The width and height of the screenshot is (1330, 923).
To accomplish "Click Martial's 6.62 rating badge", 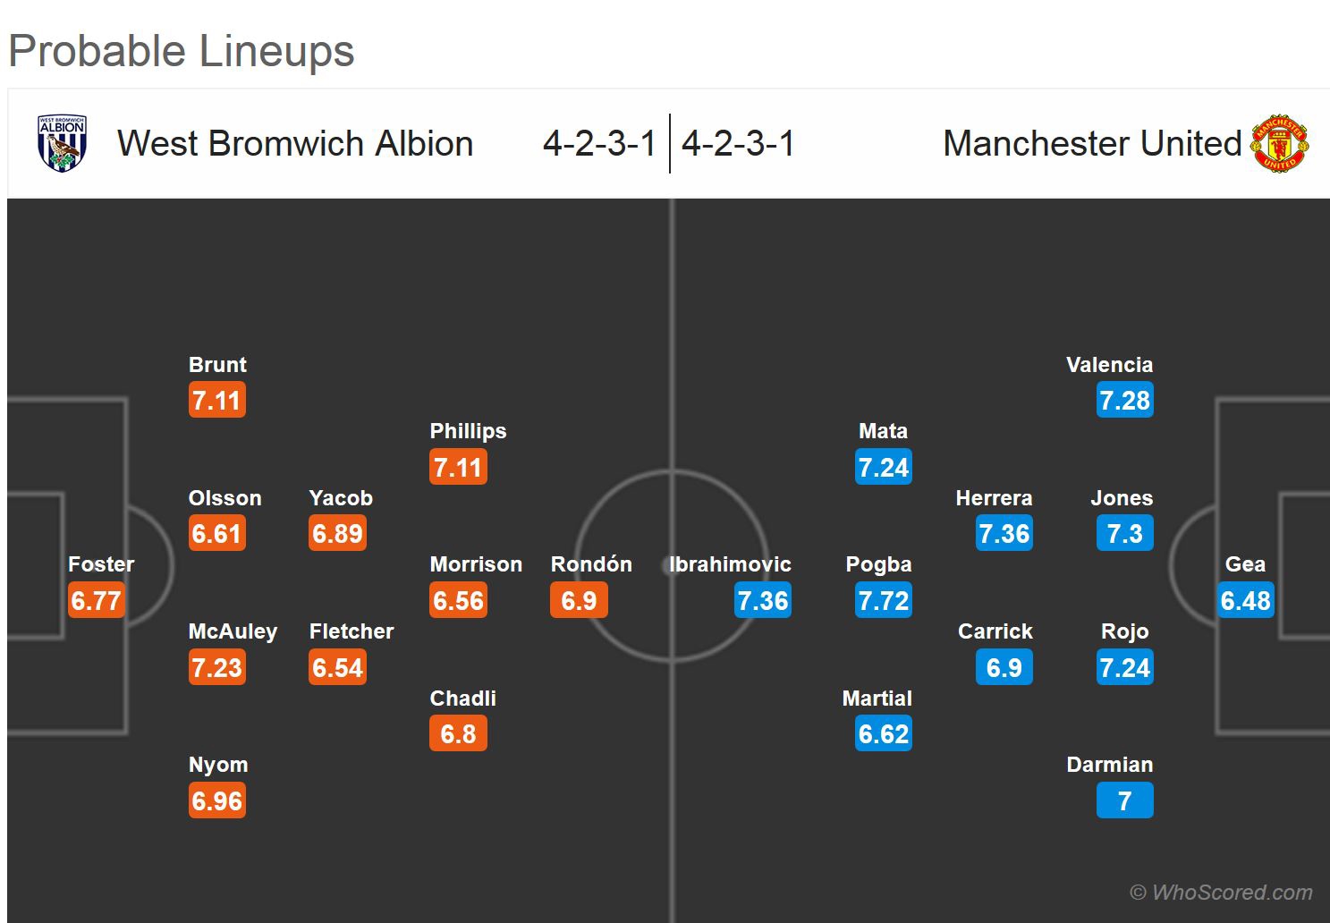I will 883,734.
